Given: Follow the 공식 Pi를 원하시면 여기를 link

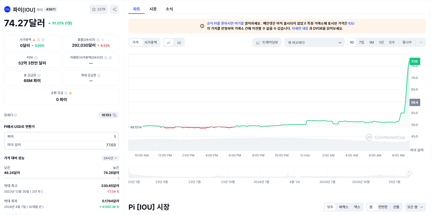Looking at the screenshot, I should click(225, 23).
